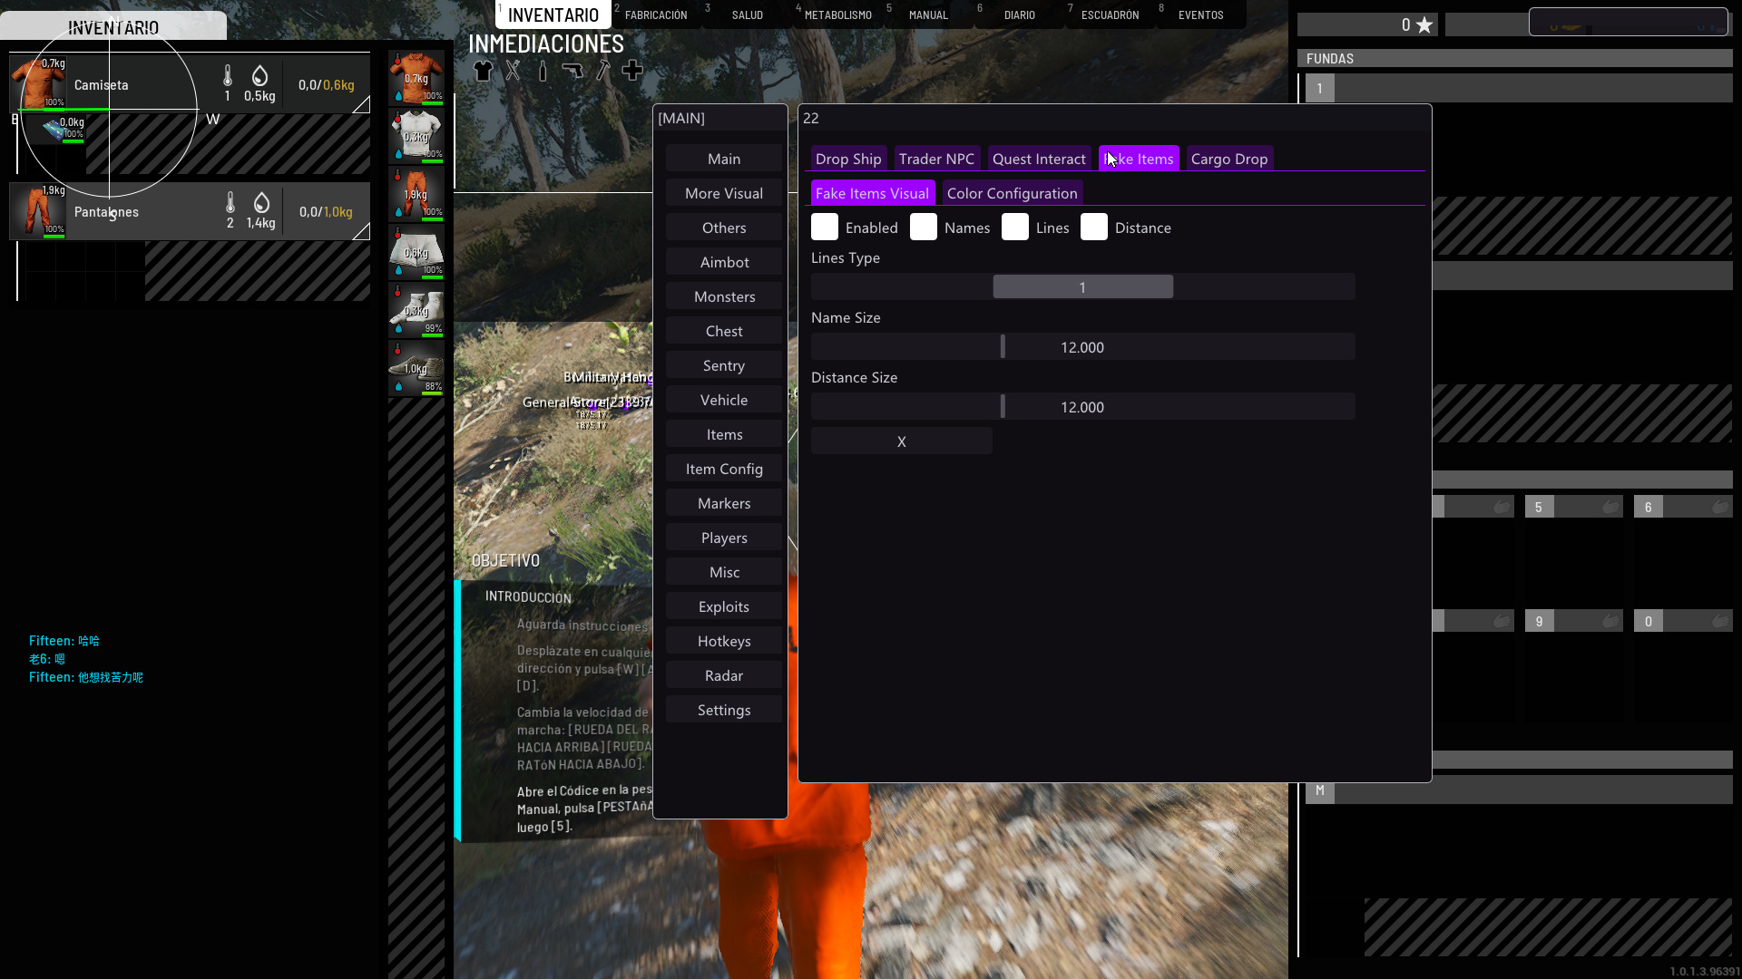This screenshot has height=979, width=1742.
Task: Enable the Distance checkbox
Action: [1094, 228]
